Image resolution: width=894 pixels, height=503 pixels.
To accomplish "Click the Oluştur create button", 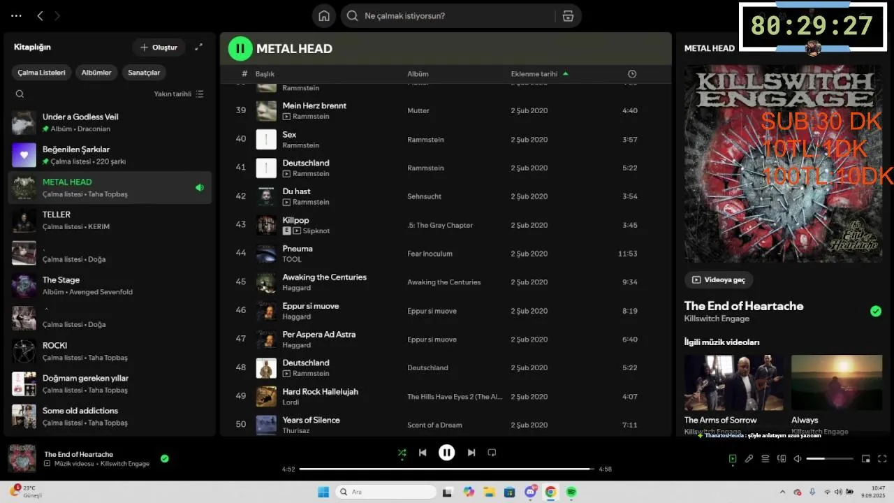I will pyautogui.click(x=159, y=47).
